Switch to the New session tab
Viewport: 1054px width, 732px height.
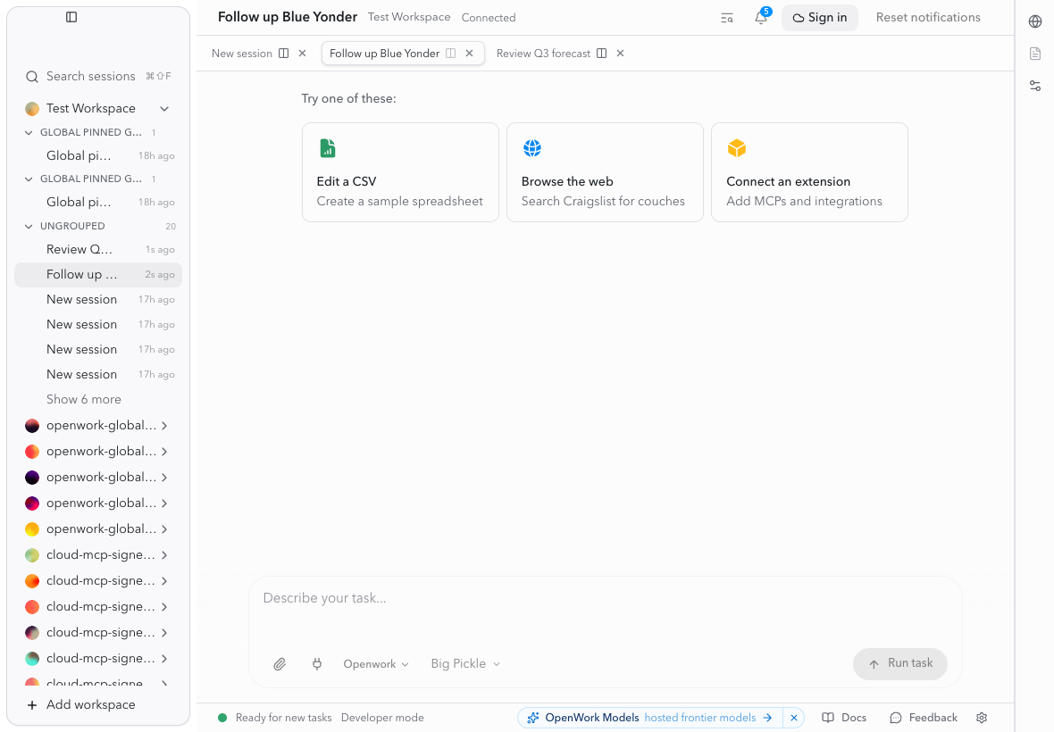tap(242, 54)
